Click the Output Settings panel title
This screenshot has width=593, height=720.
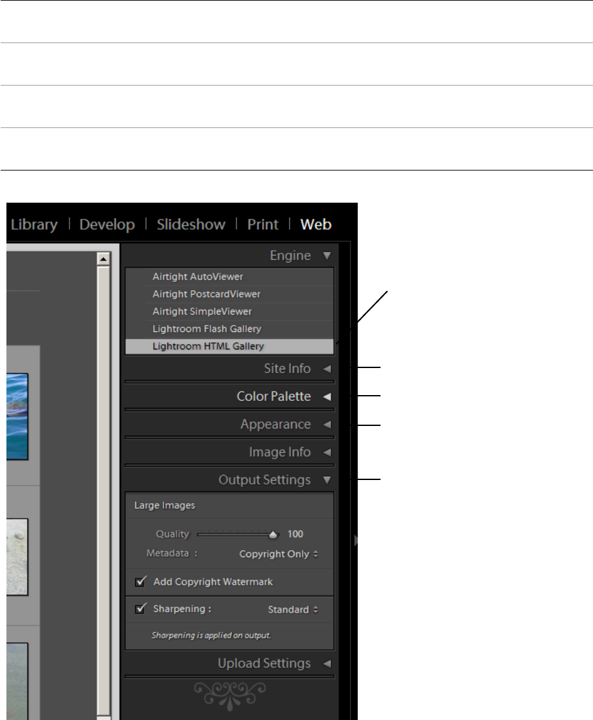pyautogui.click(x=264, y=480)
